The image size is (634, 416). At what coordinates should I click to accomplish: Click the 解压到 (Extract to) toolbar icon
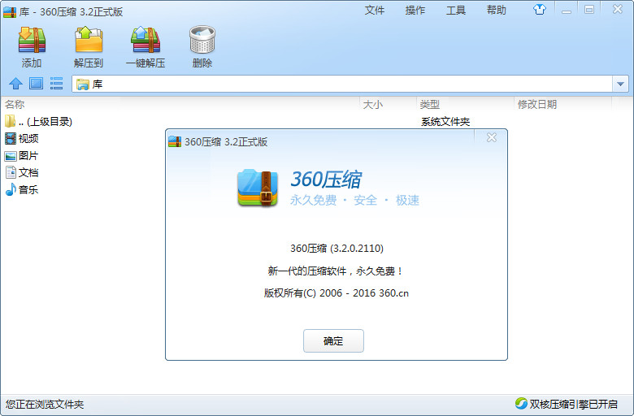tap(89, 40)
